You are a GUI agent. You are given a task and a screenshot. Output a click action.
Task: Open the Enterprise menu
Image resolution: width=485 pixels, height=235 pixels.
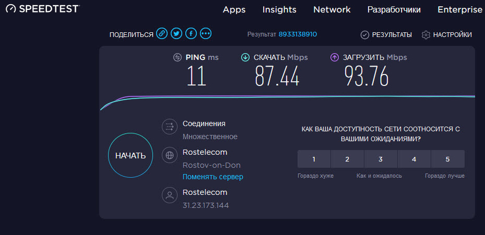point(460,9)
